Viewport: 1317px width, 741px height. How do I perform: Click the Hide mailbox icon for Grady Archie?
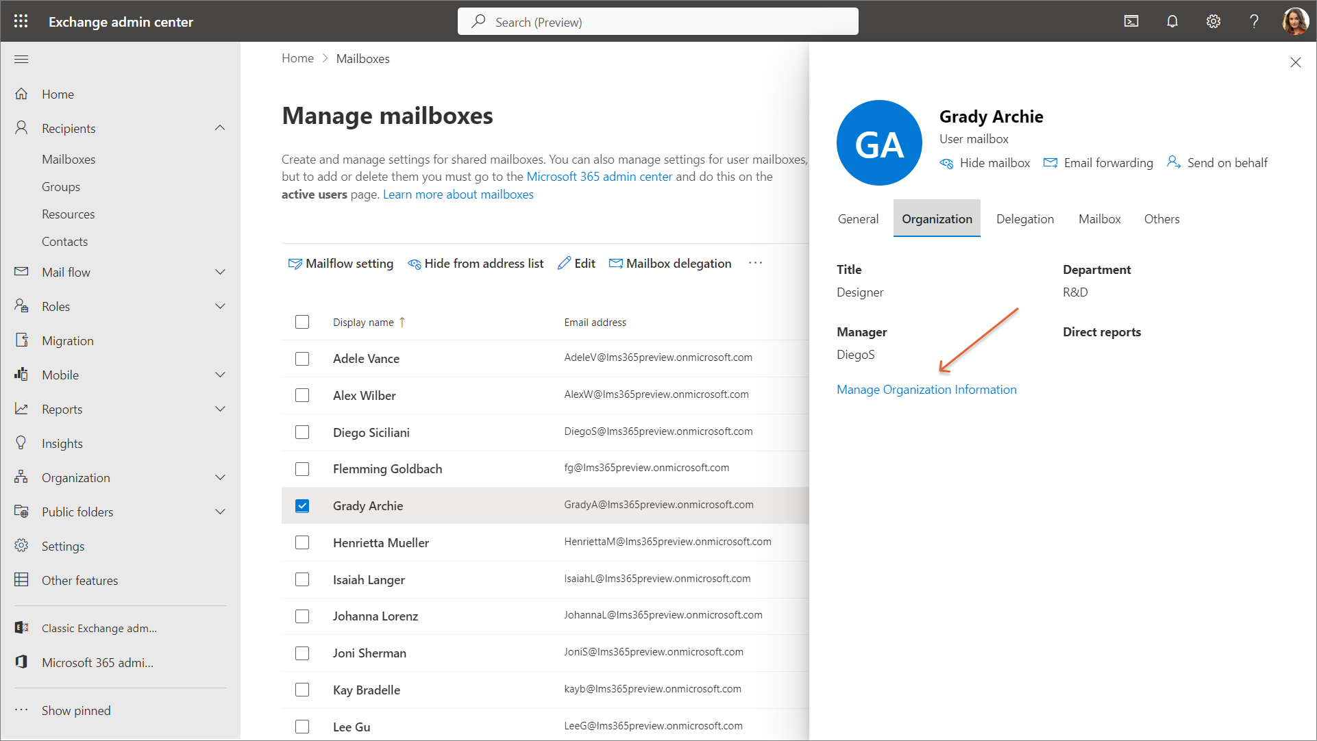[946, 163]
